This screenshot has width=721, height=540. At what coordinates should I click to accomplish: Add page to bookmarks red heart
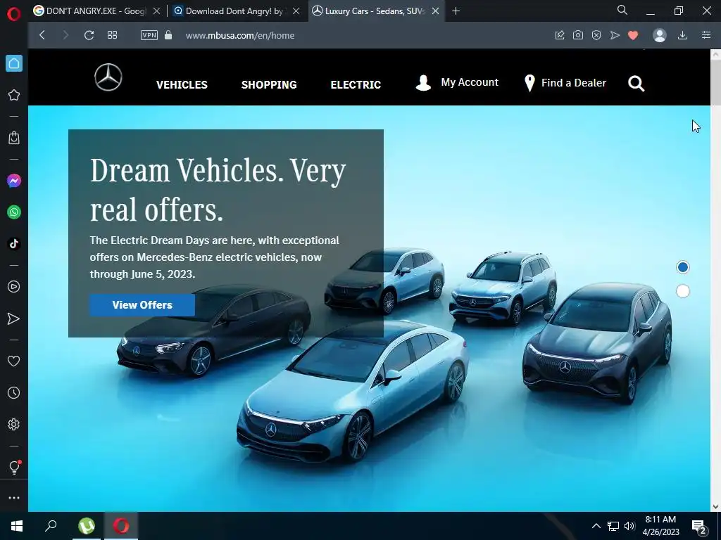pos(633,35)
